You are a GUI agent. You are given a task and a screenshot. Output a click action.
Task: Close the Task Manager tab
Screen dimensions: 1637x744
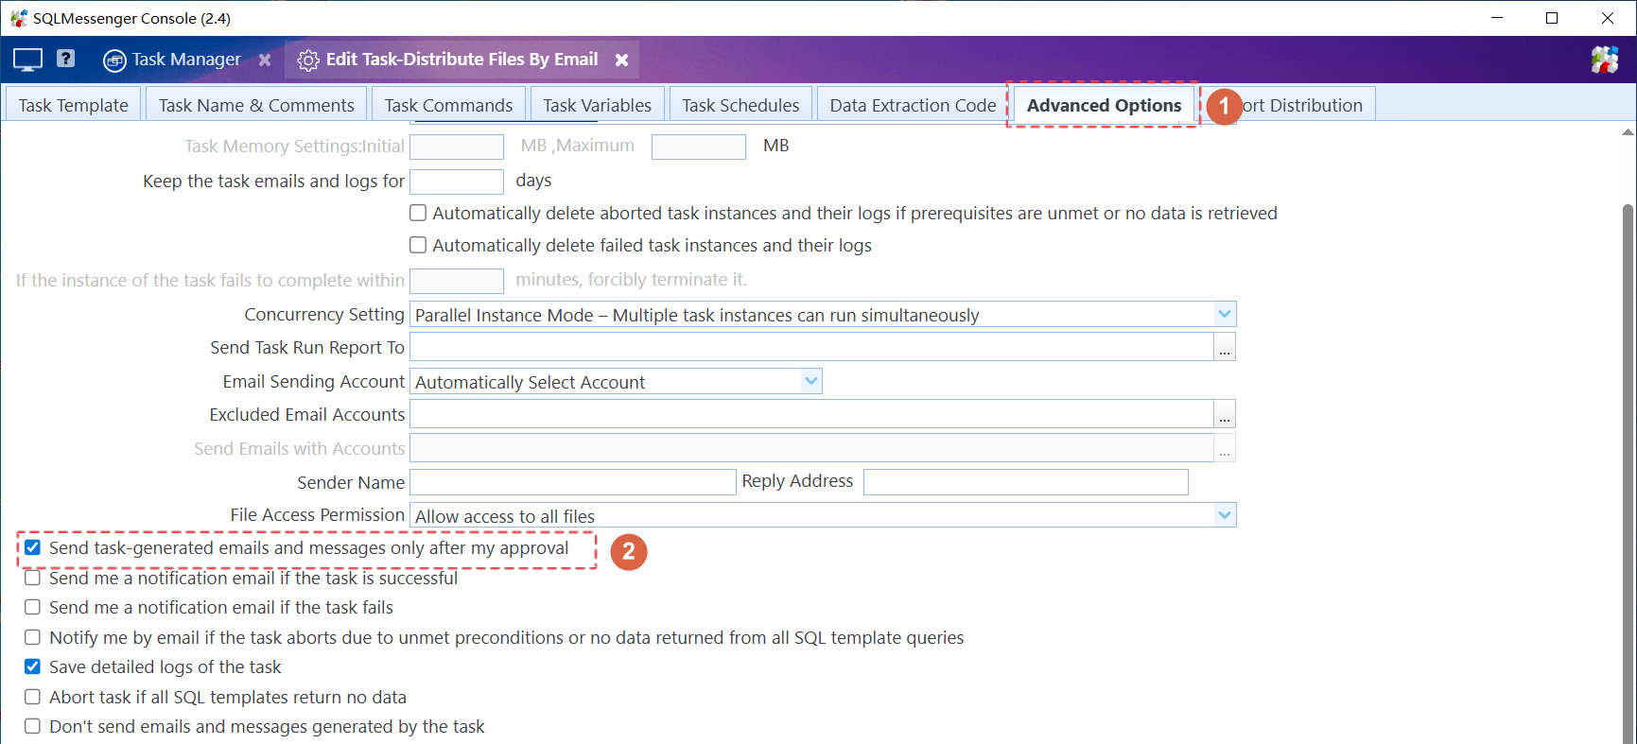point(265,60)
